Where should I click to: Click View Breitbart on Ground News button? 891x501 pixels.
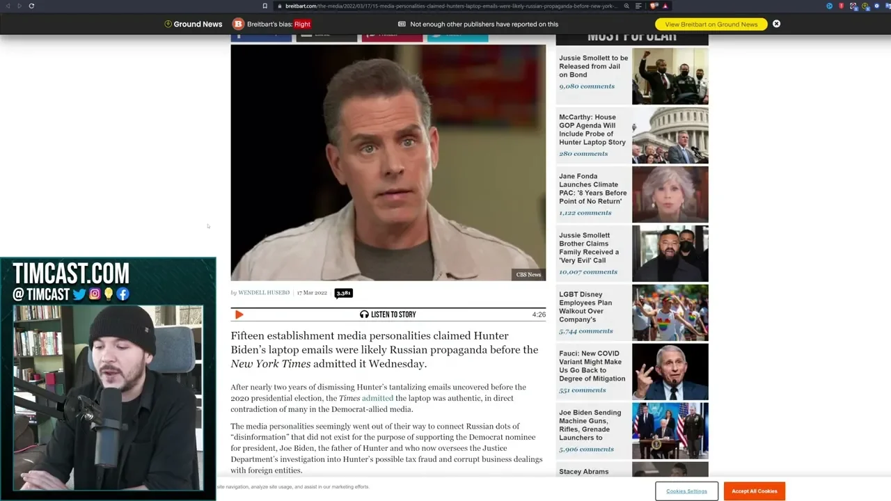point(711,24)
